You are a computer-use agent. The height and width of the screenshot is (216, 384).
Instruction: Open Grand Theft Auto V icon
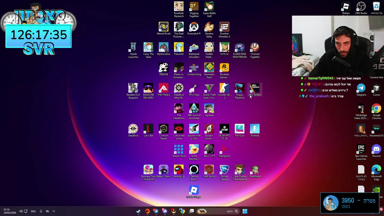point(209,91)
